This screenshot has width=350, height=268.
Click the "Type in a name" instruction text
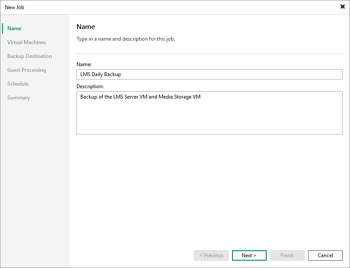point(125,39)
